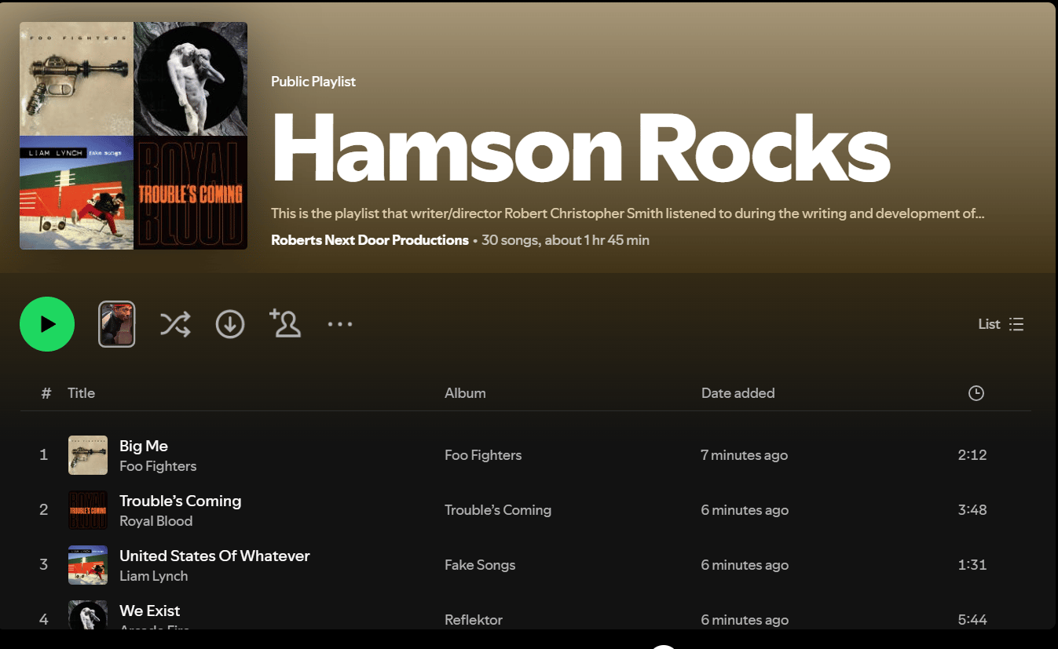The image size is (1058, 649).
Task: Expand the truncated playlist description text
Action: pyautogui.click(x=628, y=213)
